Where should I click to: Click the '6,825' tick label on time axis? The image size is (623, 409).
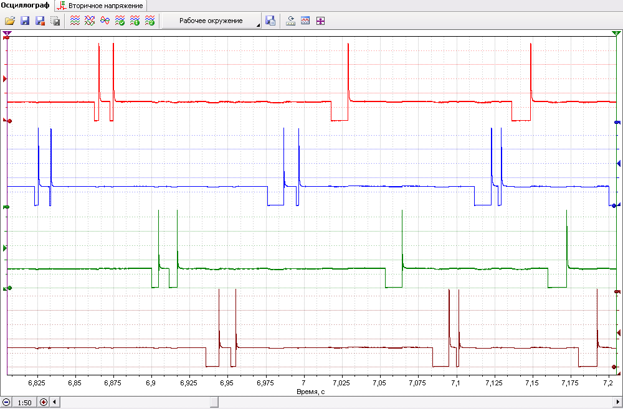(37, 383)
